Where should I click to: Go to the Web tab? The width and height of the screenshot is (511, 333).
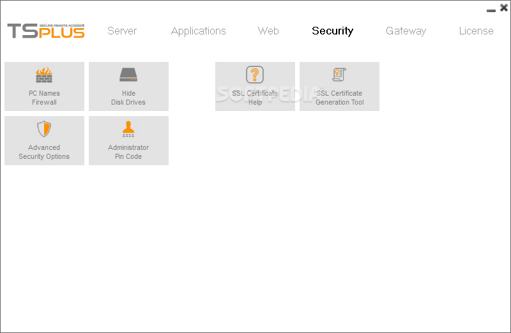click(268, 31)
